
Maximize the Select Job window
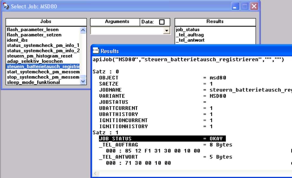point(245,6)
